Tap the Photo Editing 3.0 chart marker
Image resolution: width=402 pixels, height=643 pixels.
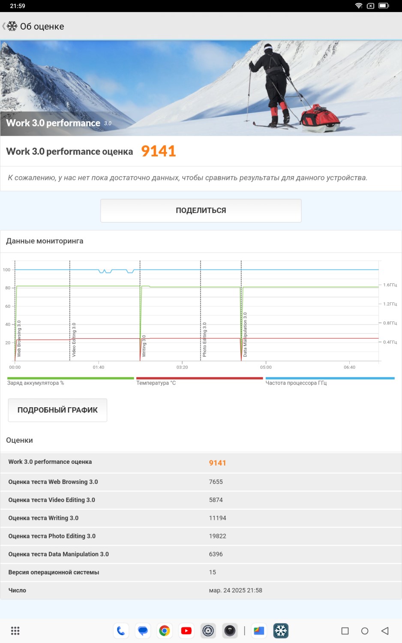coord(204,340)
